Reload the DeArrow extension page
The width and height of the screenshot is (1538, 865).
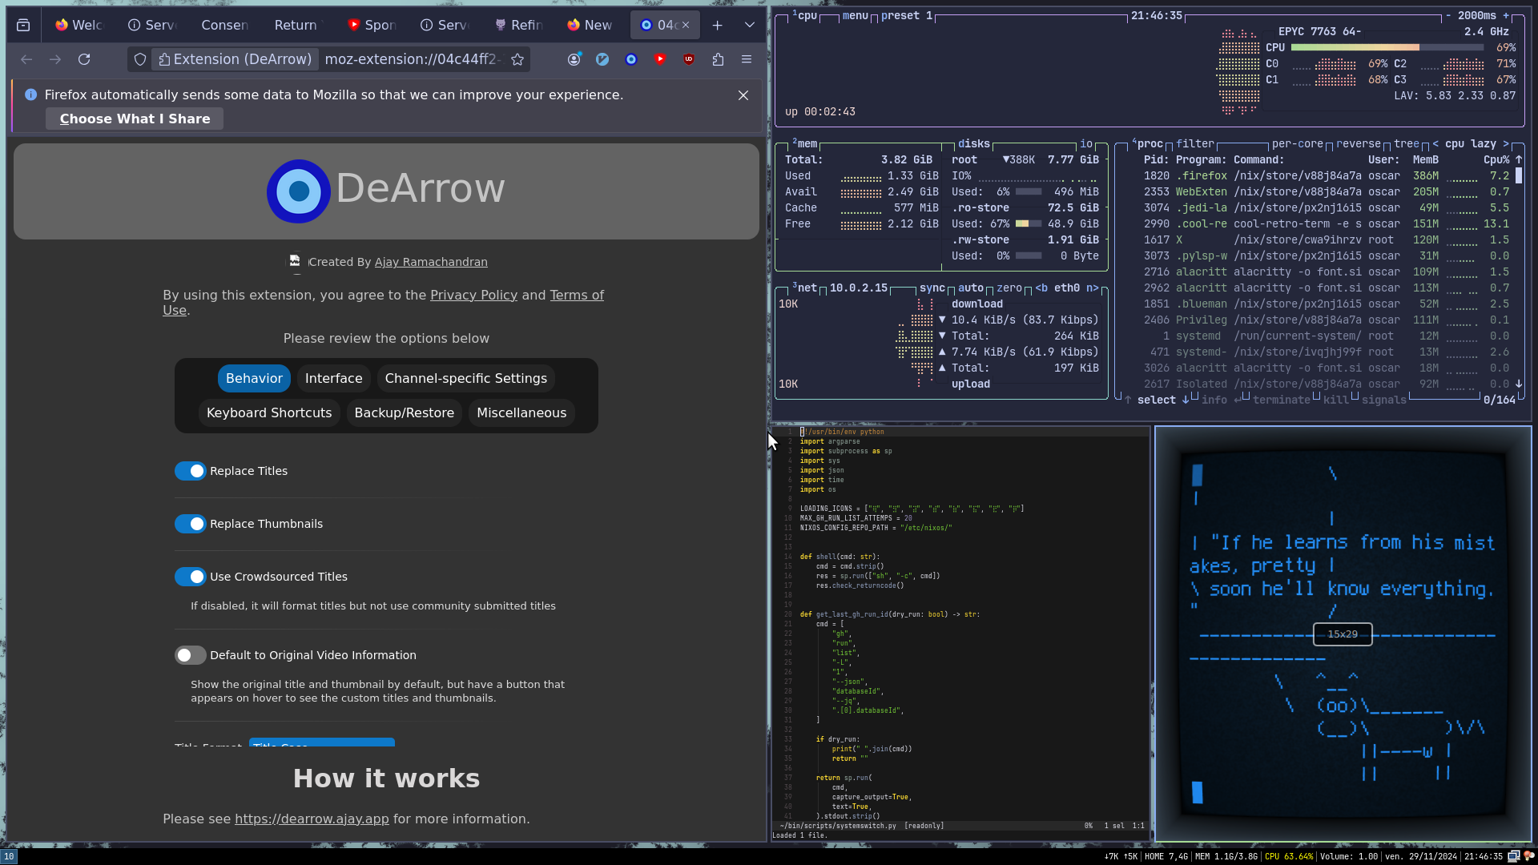pyautogui.click(x=84, y=59)
